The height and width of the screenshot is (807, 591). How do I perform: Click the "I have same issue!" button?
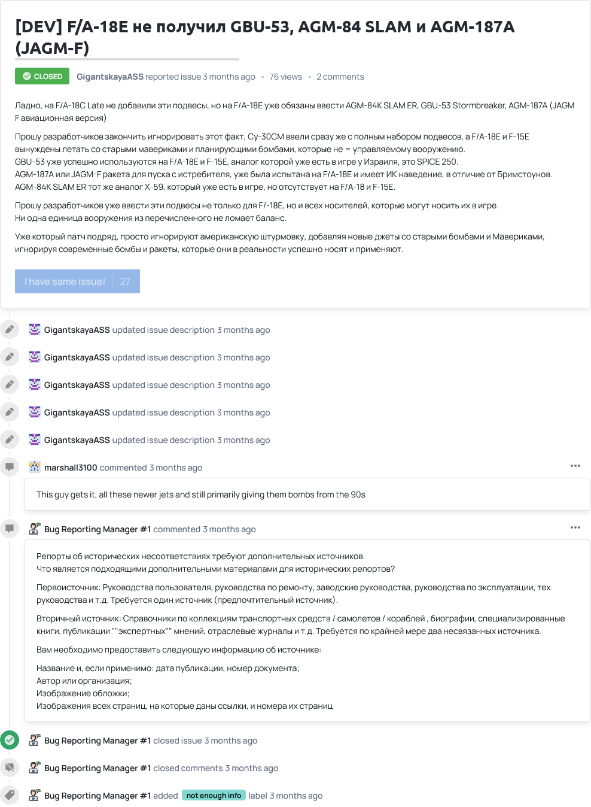65,281
